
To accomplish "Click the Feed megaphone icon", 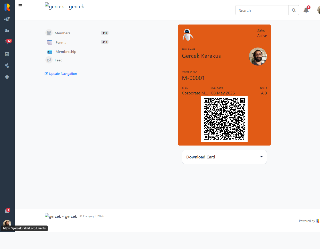I will (x=49, y=60).
